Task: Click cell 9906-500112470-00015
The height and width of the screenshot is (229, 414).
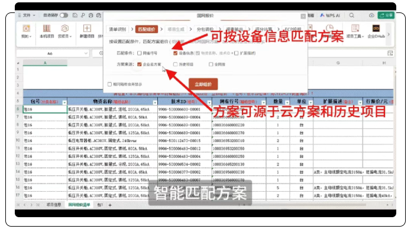Action: pyautogui.click(x=185, y=141)
